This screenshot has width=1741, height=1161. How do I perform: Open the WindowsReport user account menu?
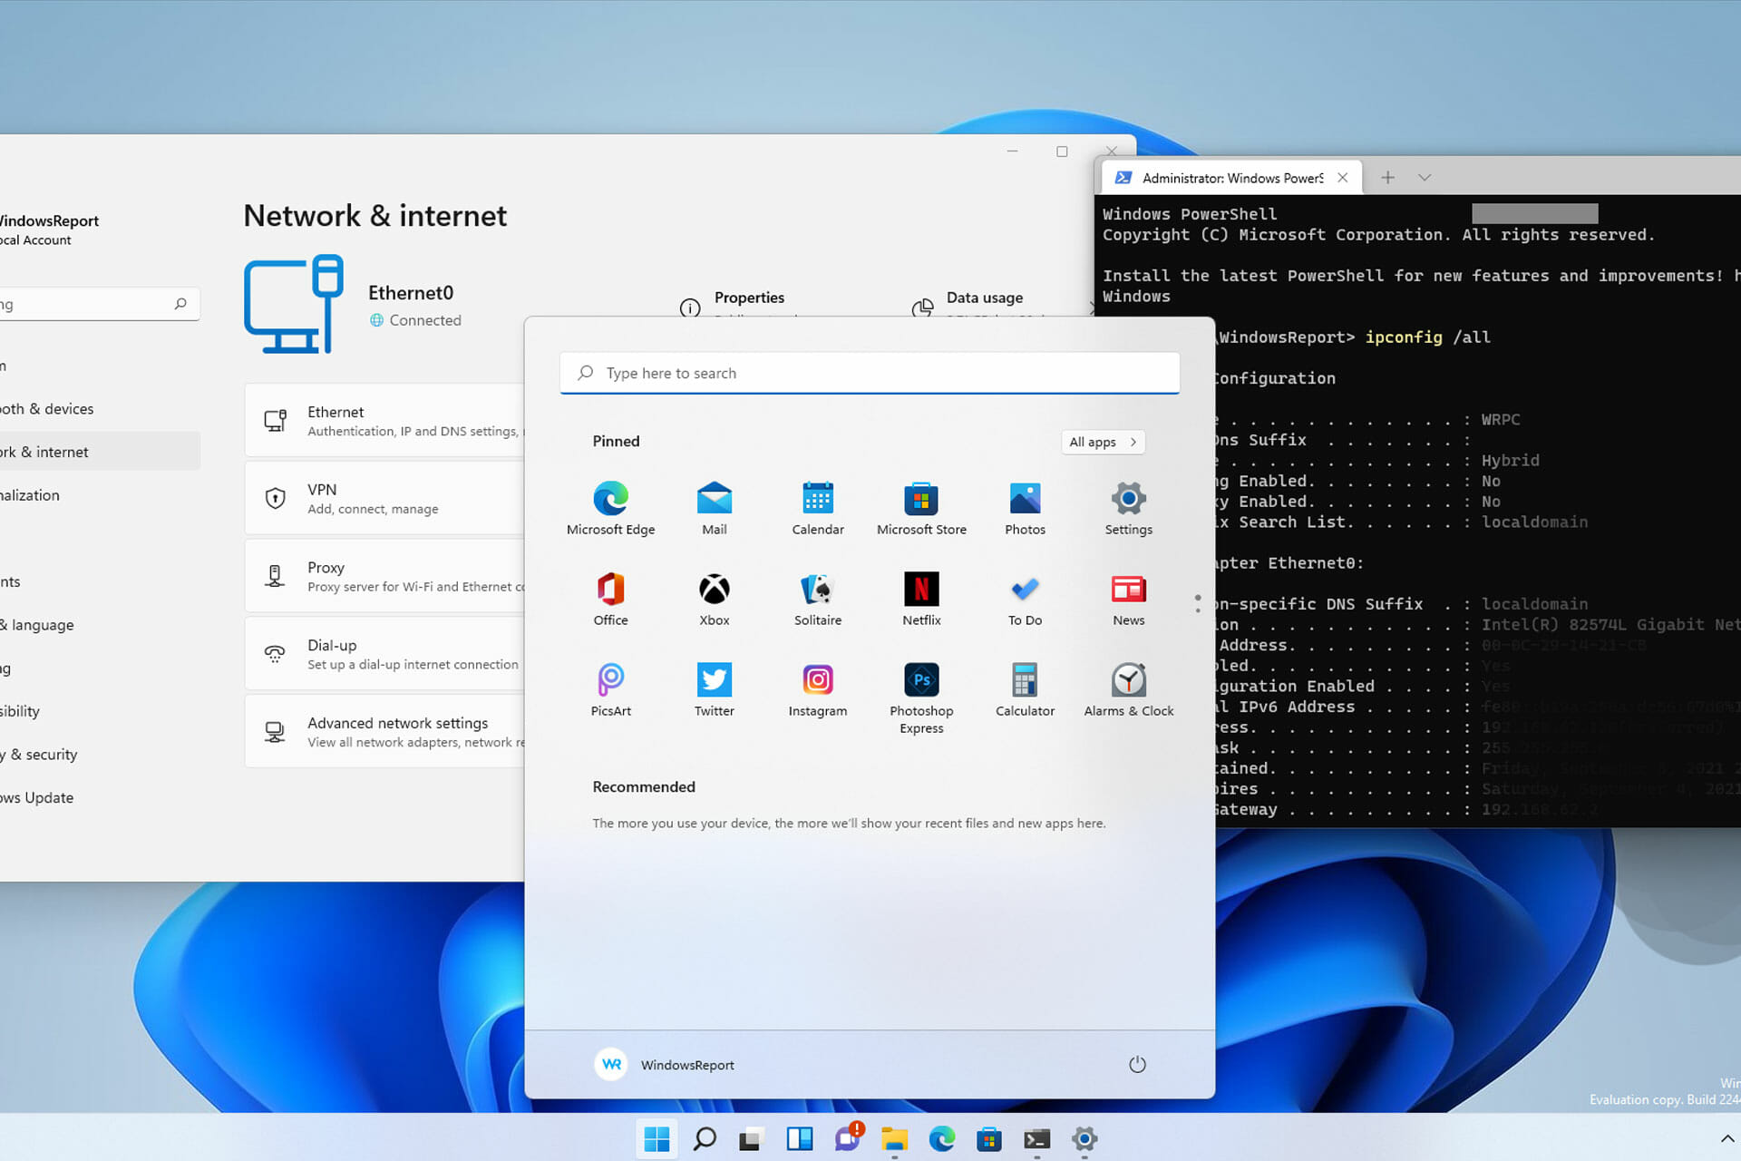pos(665,1064)
